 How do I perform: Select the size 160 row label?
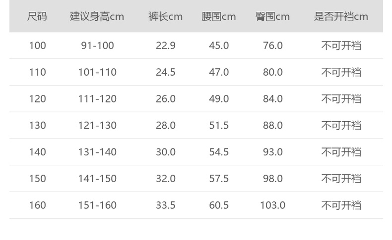[x=37, y=205]
